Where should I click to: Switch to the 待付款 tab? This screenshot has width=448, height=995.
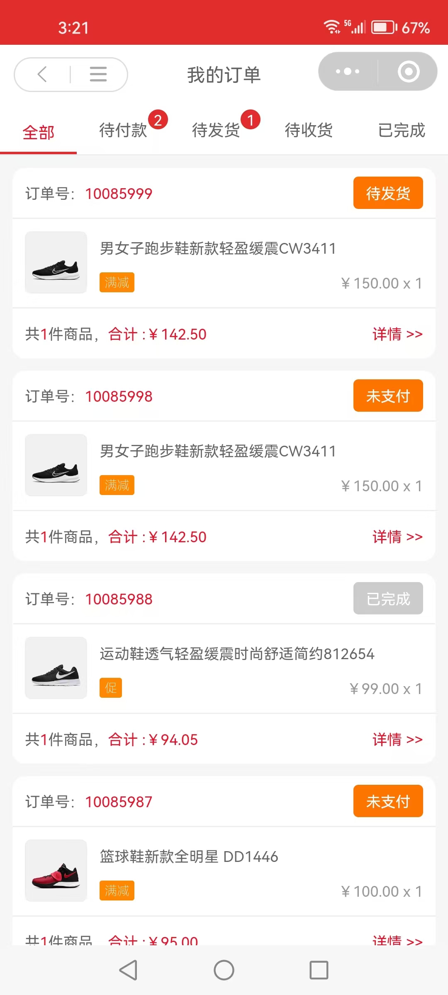pos(123,131)
